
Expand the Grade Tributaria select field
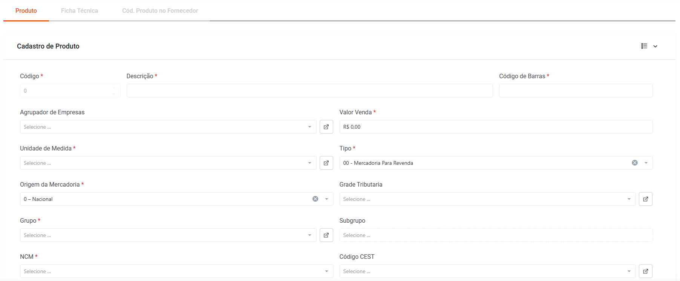487,199
